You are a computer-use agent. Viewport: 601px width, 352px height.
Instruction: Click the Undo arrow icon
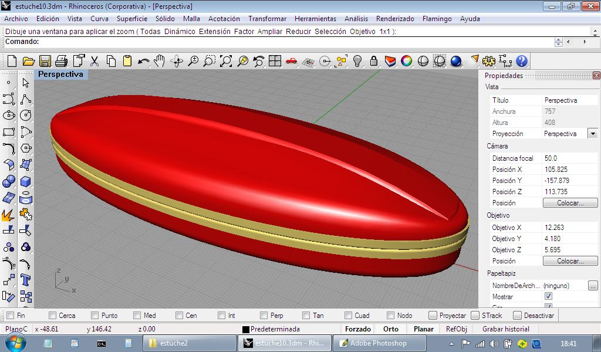coord(143,61)
